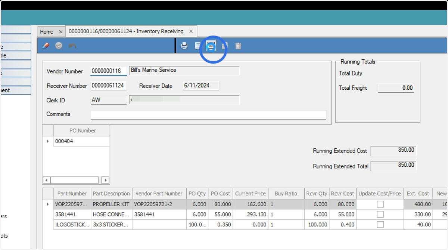The height and width of the screenshot is (250, 448).
Task: Click the PROPELLER KIT description cell
Action: 111,204
